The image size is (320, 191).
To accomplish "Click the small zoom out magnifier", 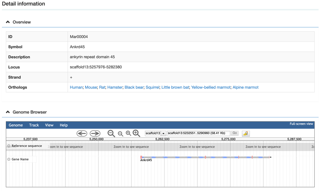I will click(x=120, y=134).
